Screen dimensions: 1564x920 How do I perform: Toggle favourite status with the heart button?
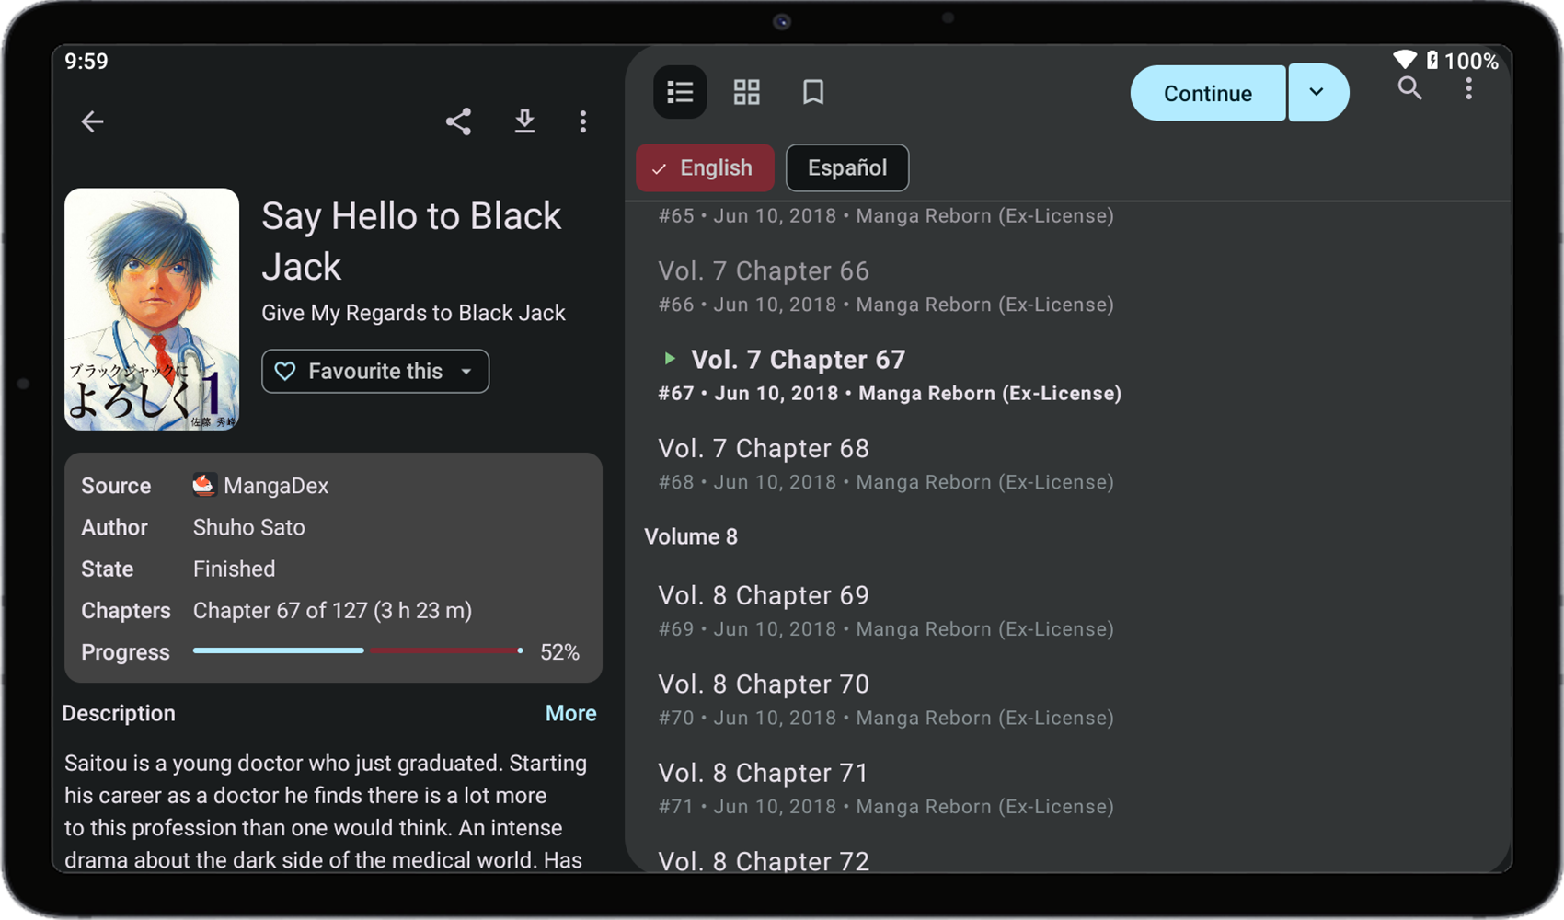tap(285, 371)
